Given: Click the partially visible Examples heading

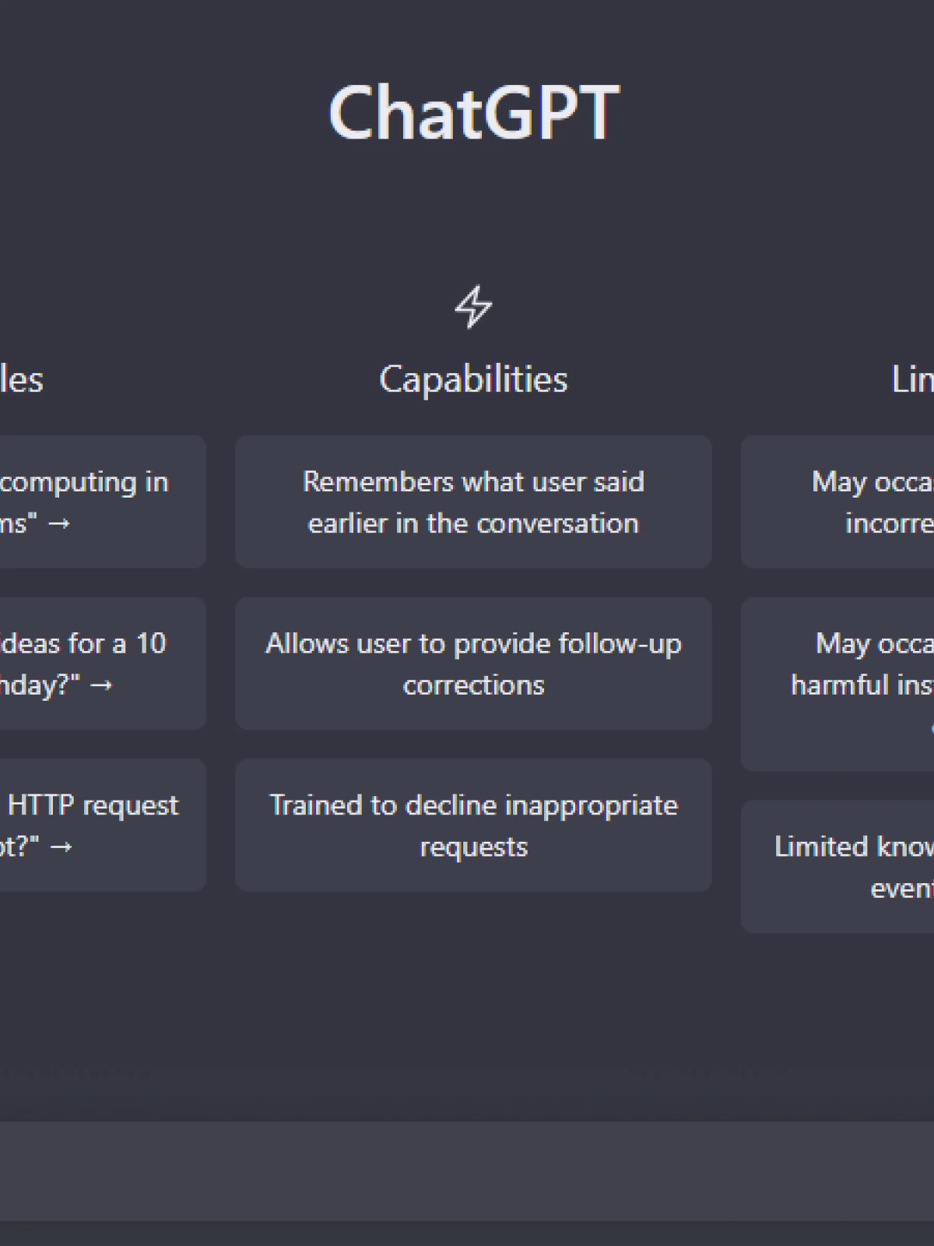Looking at the screenshot, I should coord(22,379).
